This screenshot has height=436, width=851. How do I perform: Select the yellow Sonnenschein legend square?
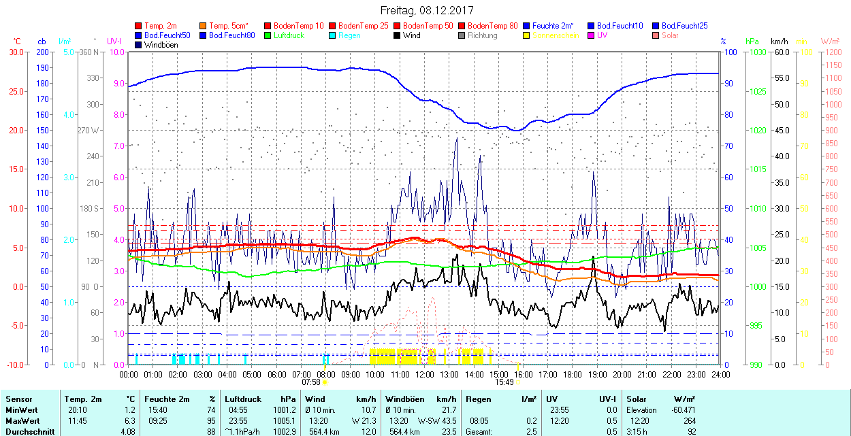(527, 35)
